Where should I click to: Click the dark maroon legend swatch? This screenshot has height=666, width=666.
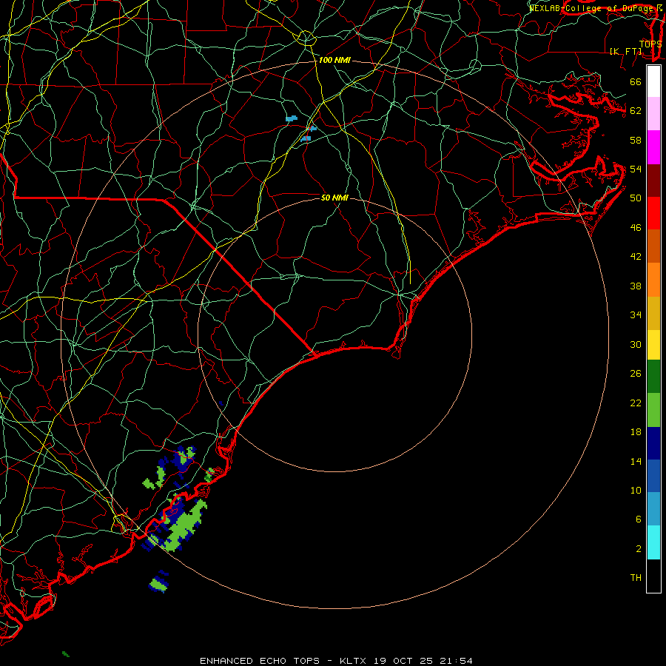point(653,181)
